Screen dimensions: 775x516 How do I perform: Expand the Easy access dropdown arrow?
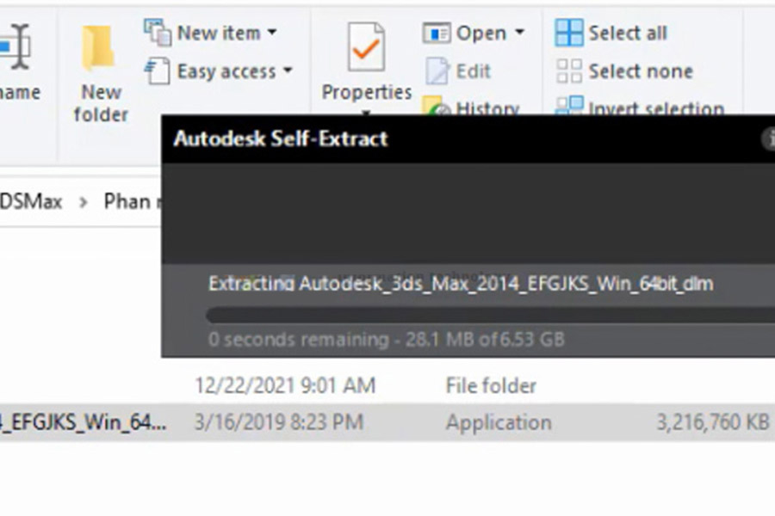coord(287,71)
